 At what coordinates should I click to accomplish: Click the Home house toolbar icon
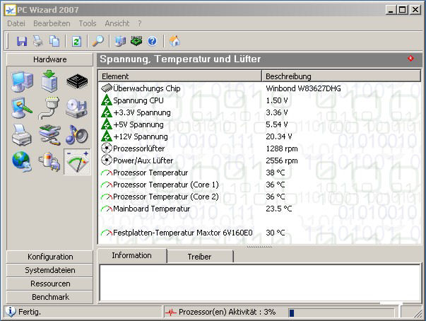174,41
